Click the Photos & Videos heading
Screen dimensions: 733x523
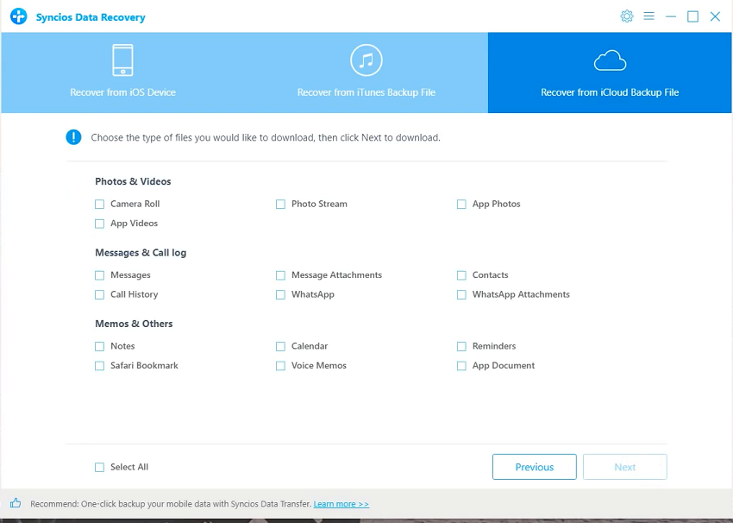(133, 181)
